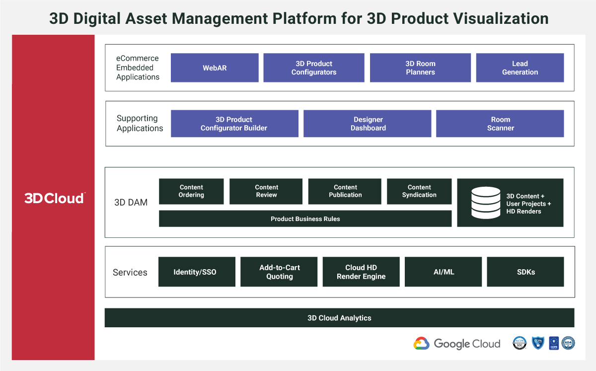Click the Google Cloud logo
The width and height of the screenshot is (596, 371).
tap(456, 343)
